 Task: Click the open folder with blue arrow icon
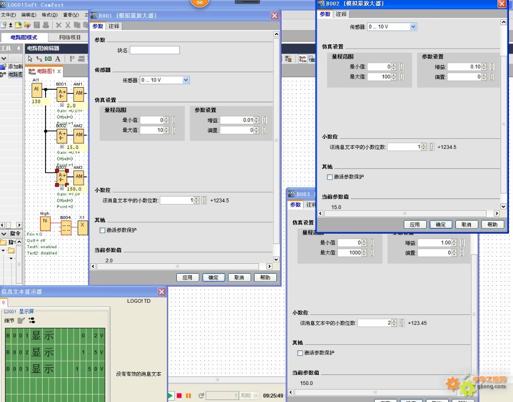coord(28,25)
